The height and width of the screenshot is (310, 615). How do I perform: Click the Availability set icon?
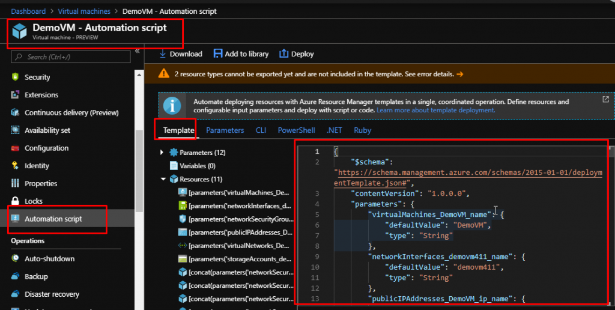coord(15,130)
